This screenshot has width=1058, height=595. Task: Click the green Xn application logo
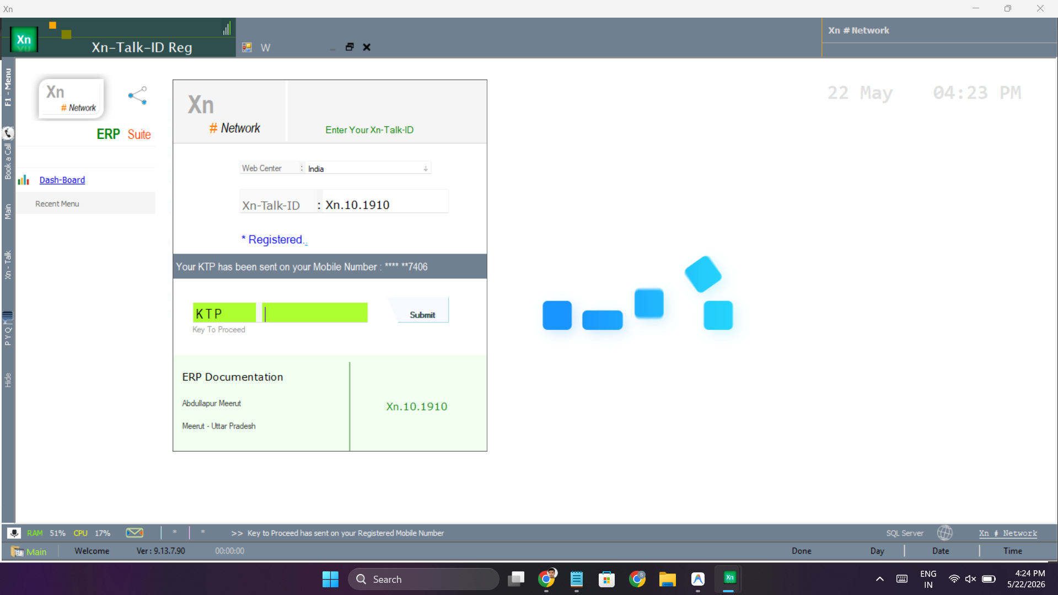pos(24,40)
